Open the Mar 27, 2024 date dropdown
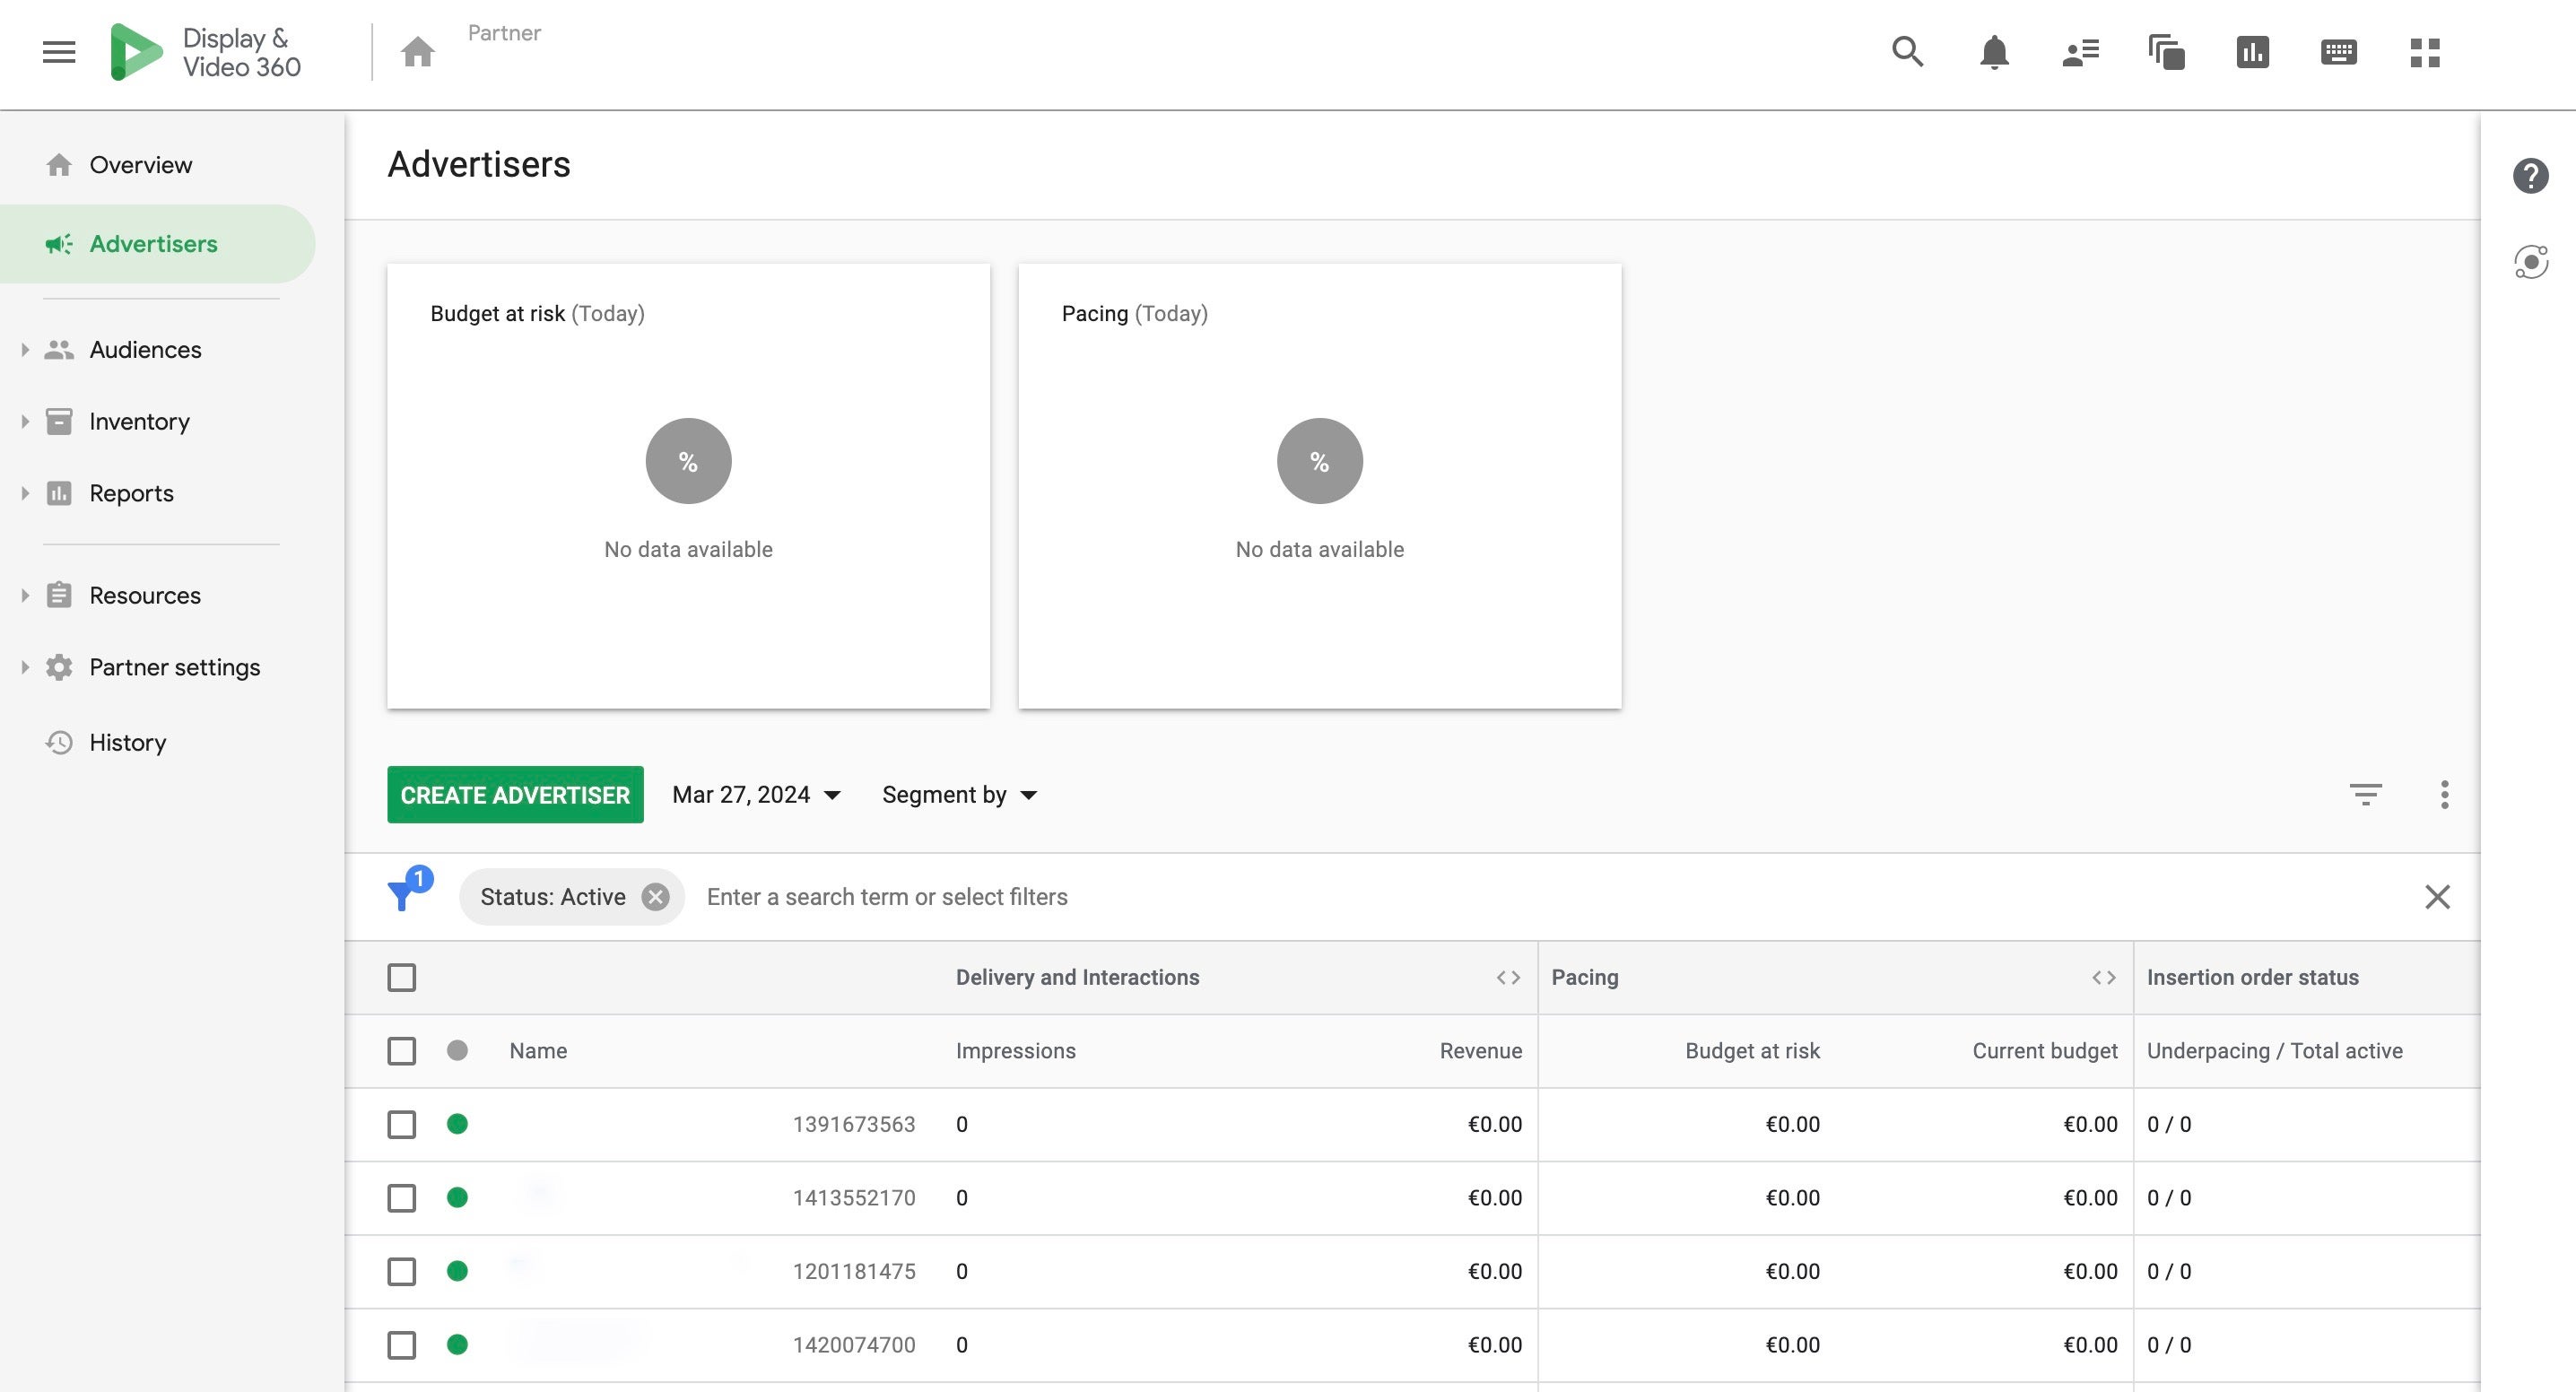The height and width of the screenshot is (1392, 2576). tap(757, 794)
